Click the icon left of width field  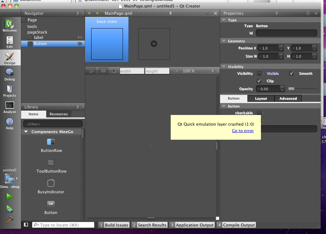pyautogui.click(x=114, y=71)
